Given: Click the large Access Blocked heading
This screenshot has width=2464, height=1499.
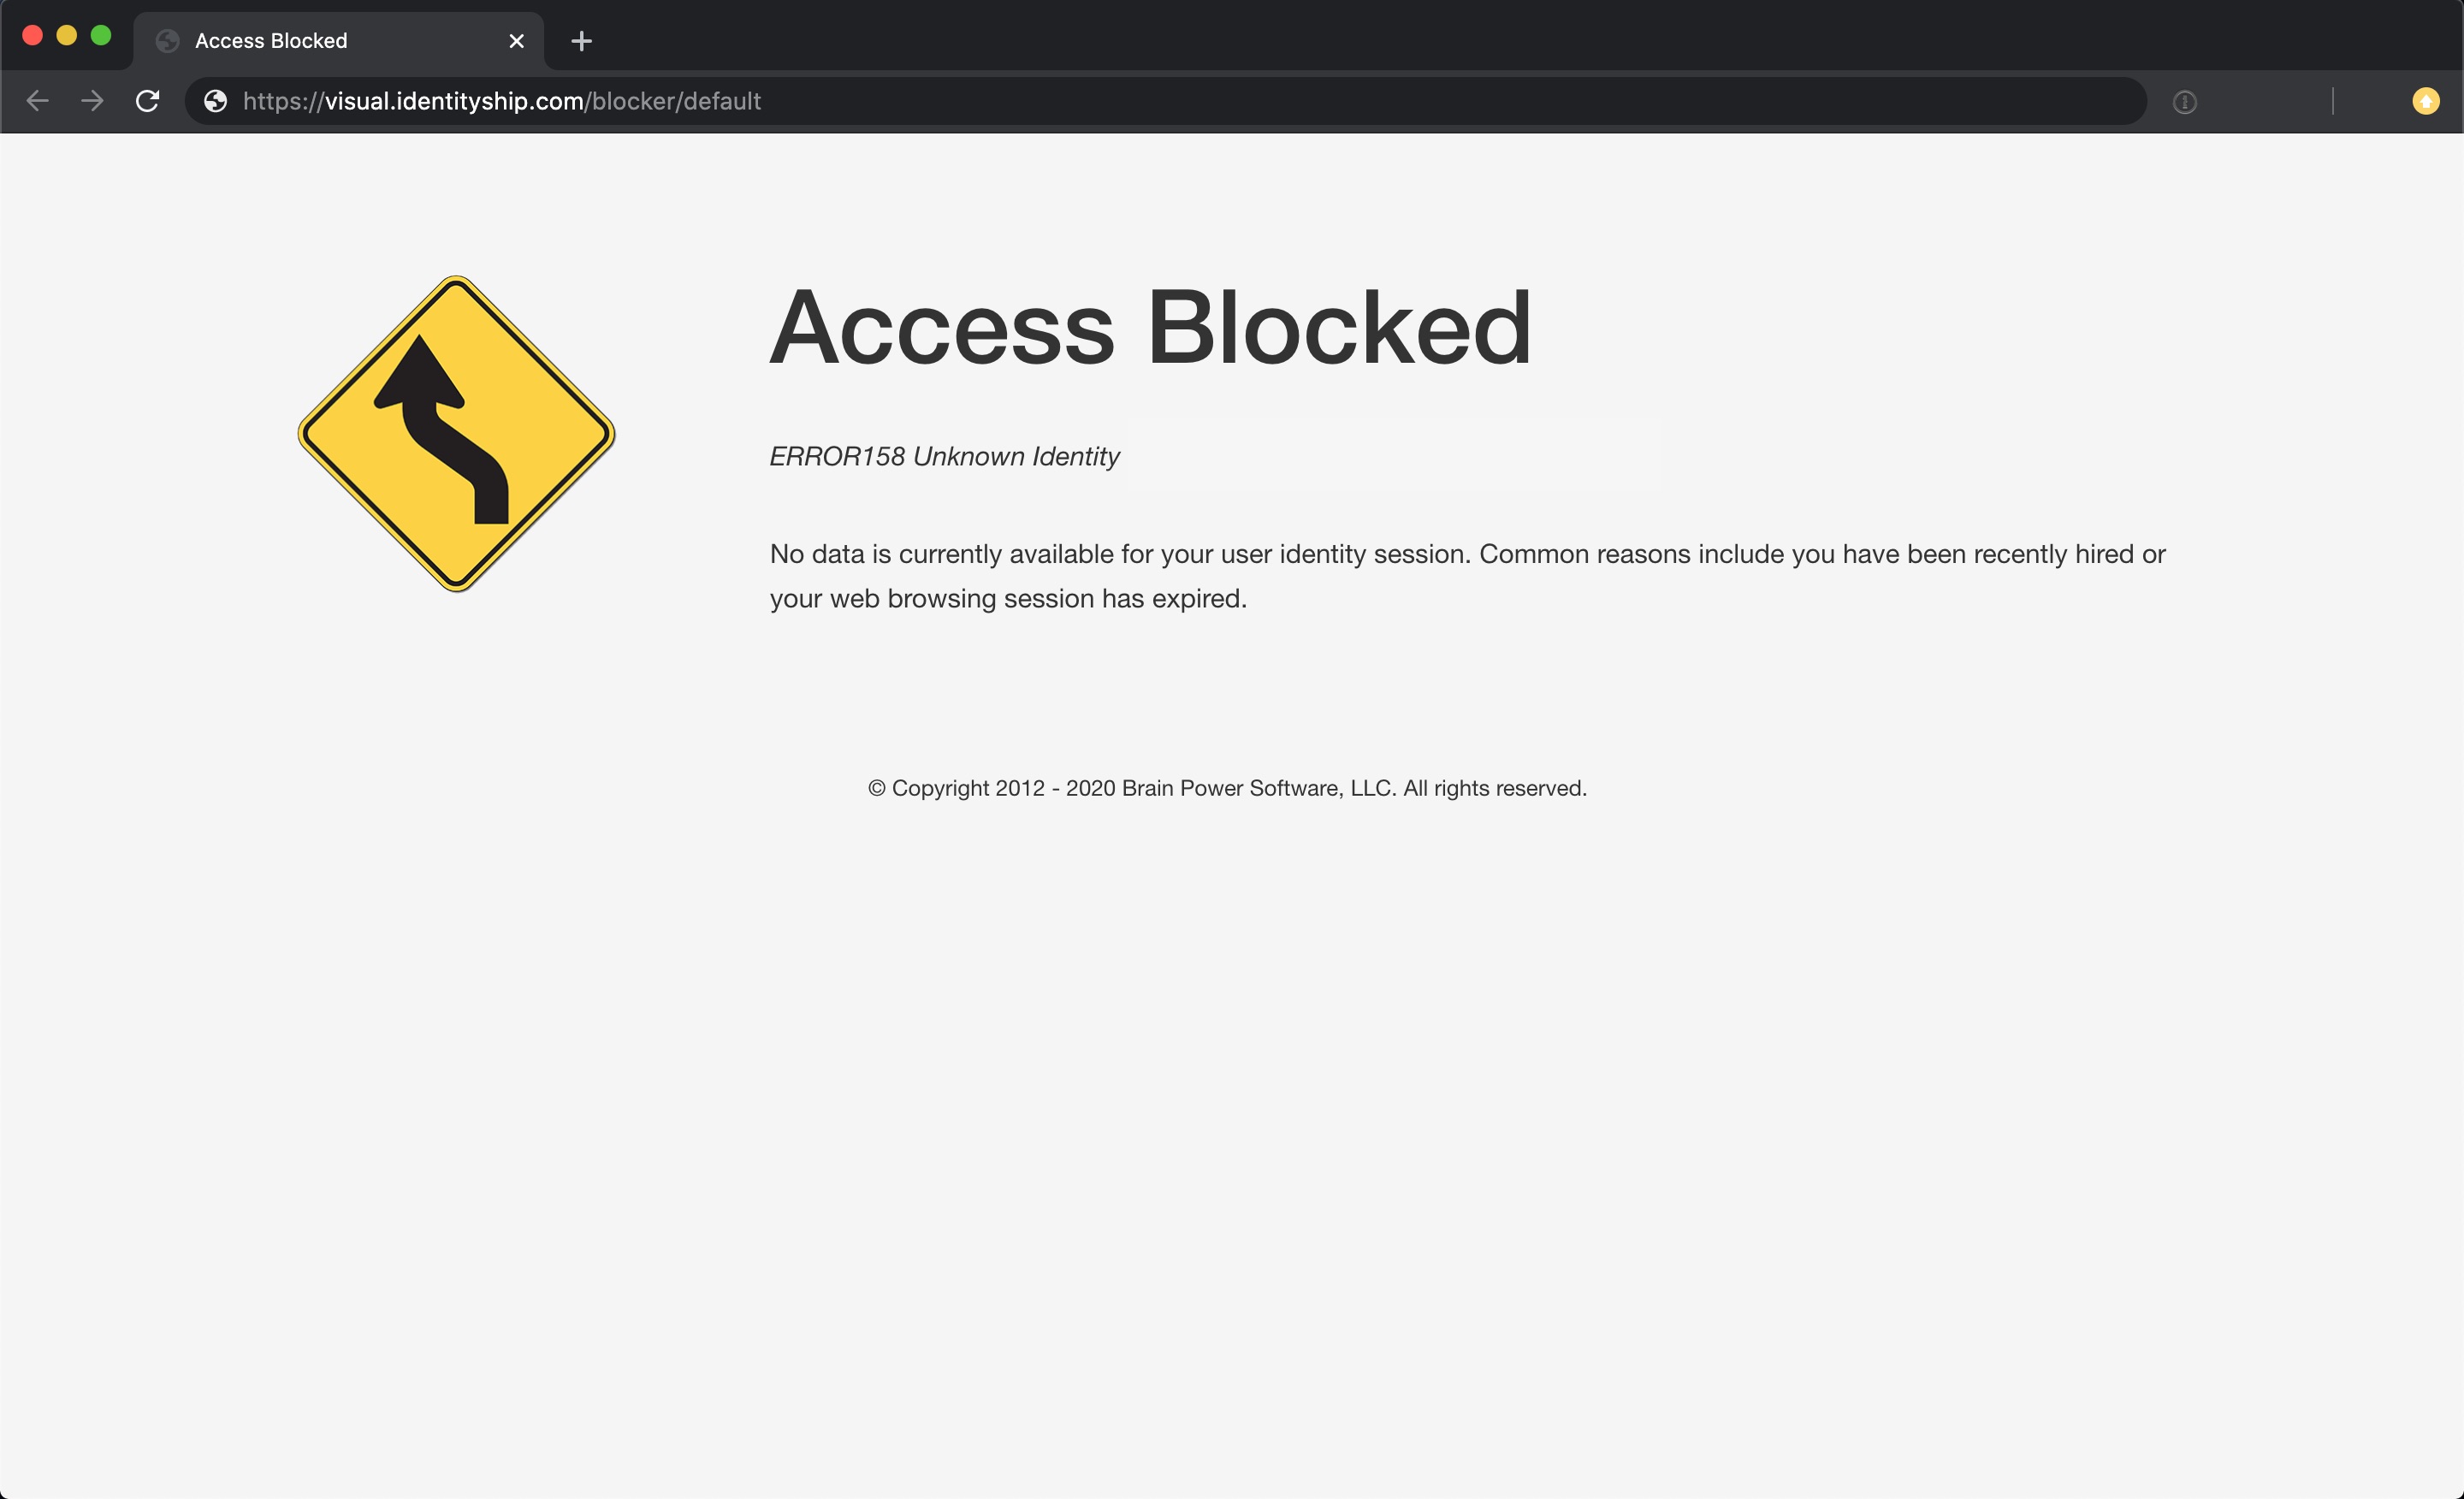Looking at the screenshot, I should (x=1150, y=327).
